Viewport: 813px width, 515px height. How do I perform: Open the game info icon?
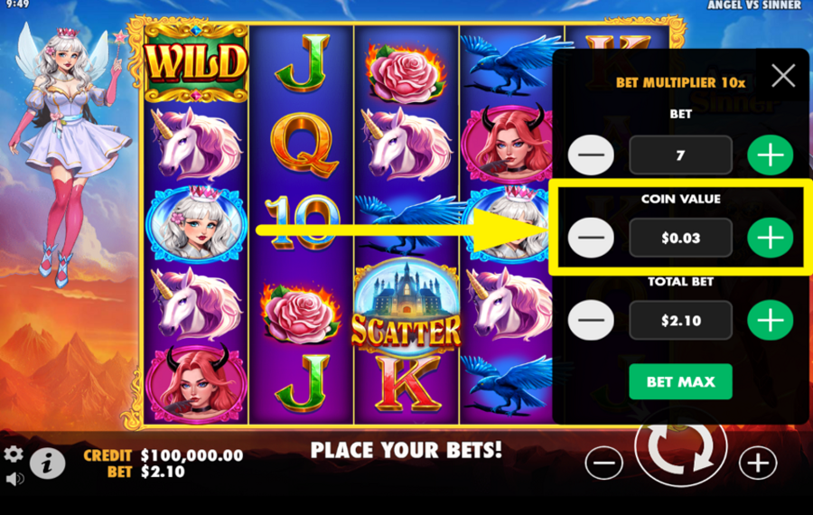coord(47,463)
